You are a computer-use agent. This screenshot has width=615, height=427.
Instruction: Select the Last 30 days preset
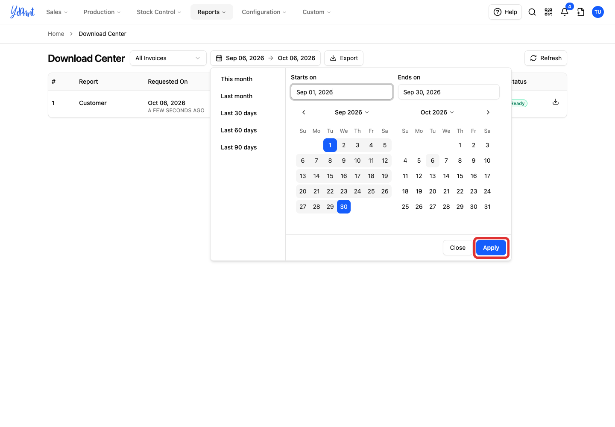pos(239,113)
